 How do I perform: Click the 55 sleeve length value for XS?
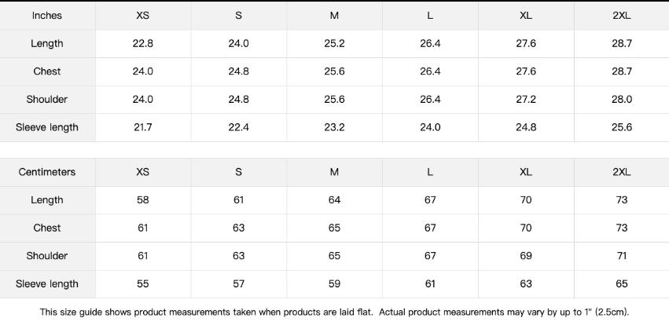click(x=143, y=284)
